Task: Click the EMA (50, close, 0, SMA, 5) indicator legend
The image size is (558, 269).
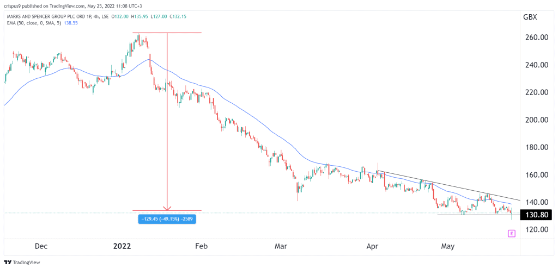Action: [x=35, y=22]
